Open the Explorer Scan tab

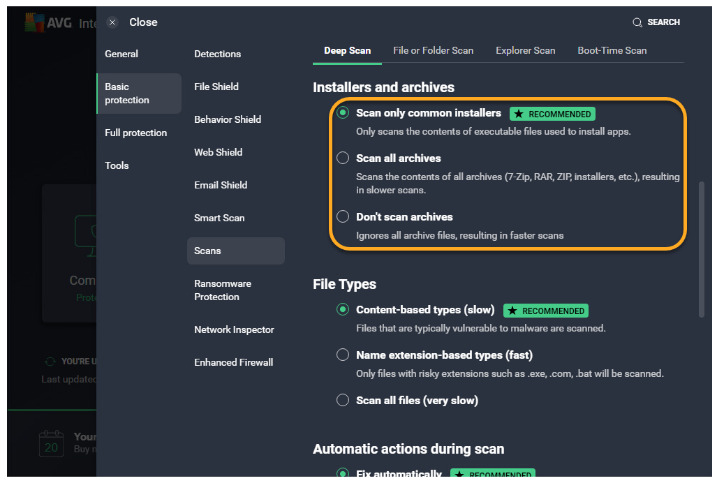pos(525,50)
